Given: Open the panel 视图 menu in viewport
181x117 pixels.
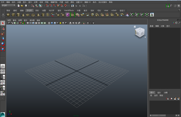Looking at the screenshot, I should 9,20.
